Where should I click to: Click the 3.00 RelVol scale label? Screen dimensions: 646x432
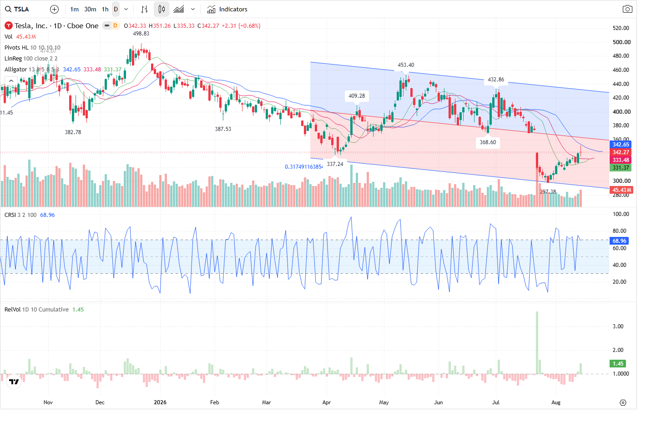[x=618, y=327]
